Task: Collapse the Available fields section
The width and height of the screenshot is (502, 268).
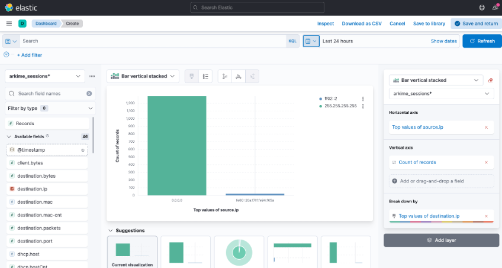Action: 9,136
